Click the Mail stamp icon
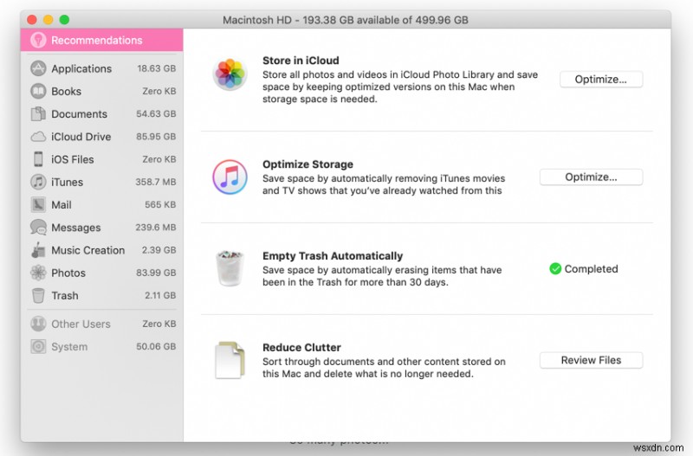This screenshot has width=693, height=456. click(x=38, y=204)
